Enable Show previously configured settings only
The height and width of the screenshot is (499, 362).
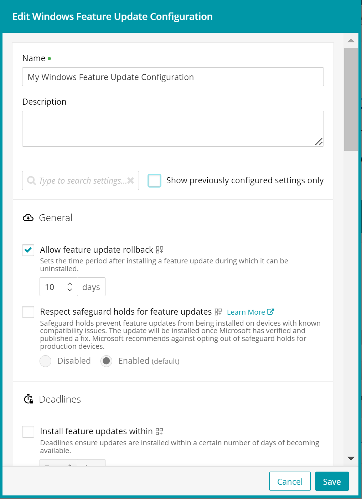point(155,180)
